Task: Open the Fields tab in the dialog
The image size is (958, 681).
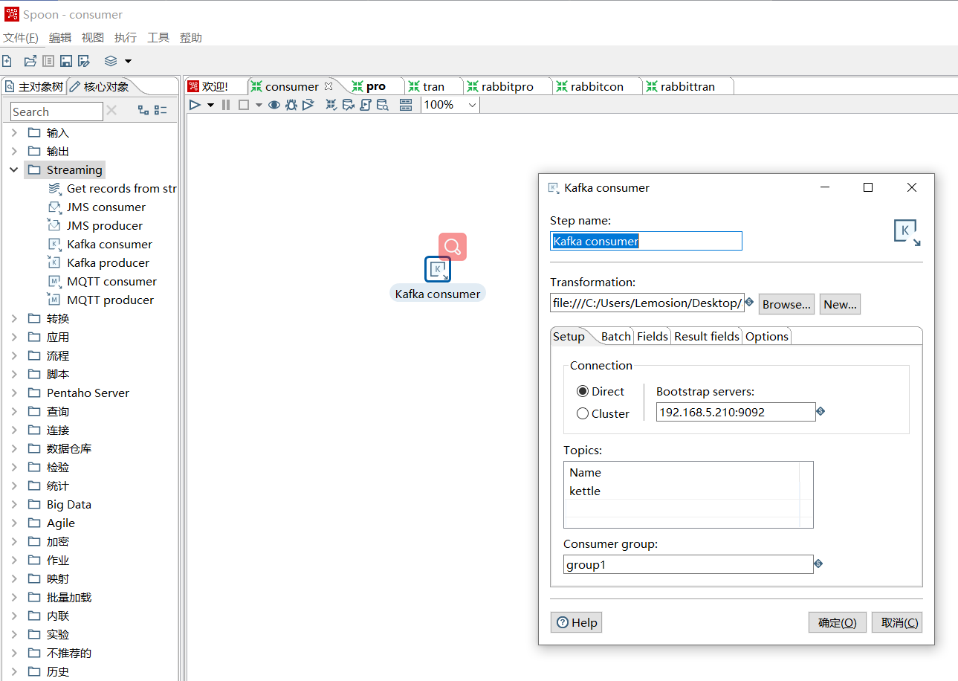Action: [653, 336]
